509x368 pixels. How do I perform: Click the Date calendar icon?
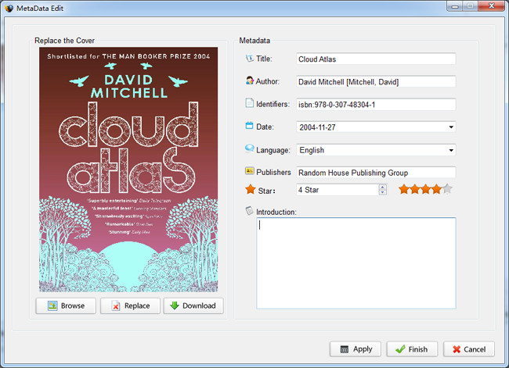249,125
